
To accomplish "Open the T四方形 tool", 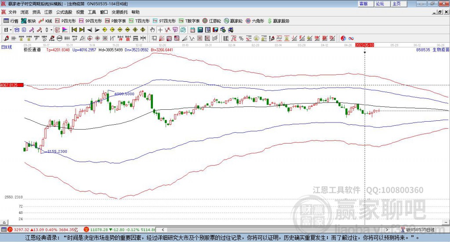I will point(139,21).
